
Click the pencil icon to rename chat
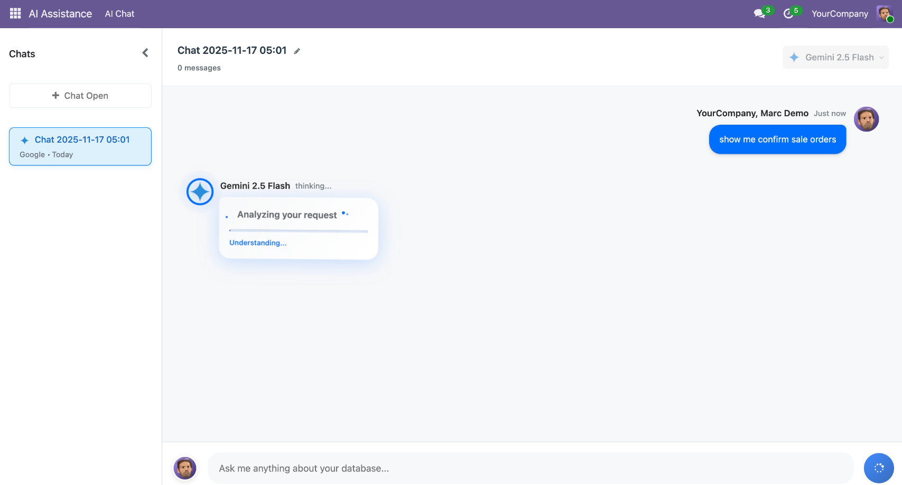297,51
